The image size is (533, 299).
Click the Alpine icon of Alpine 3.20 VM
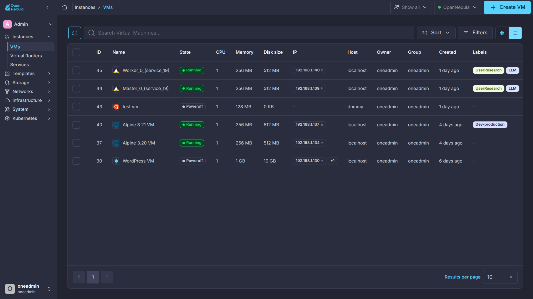coord(116,143)
